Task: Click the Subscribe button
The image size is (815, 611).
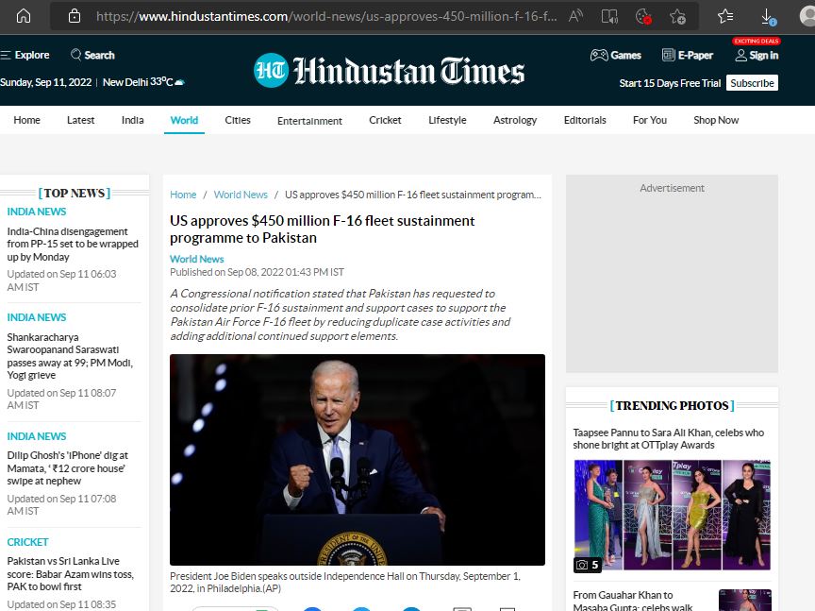Action: 752,83
